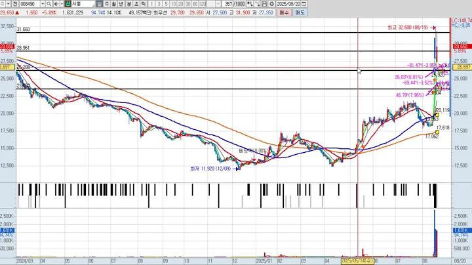Click the 최저 11,920 (12/09) label
Image resolution: width=472 pixels, height=265 pixels.
click(x=210, y=169)
